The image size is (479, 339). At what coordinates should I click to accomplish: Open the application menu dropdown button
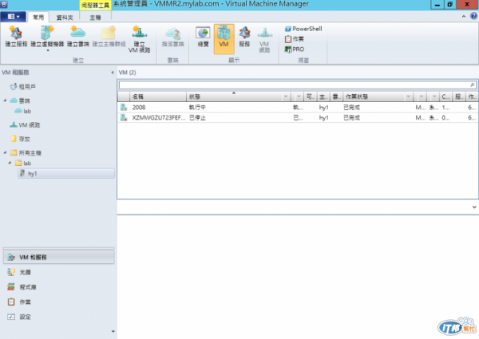(x=13, y=17)
